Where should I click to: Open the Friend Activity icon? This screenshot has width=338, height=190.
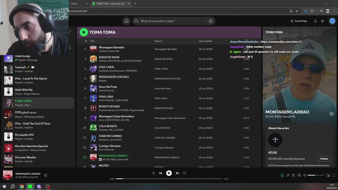[322, 21]
